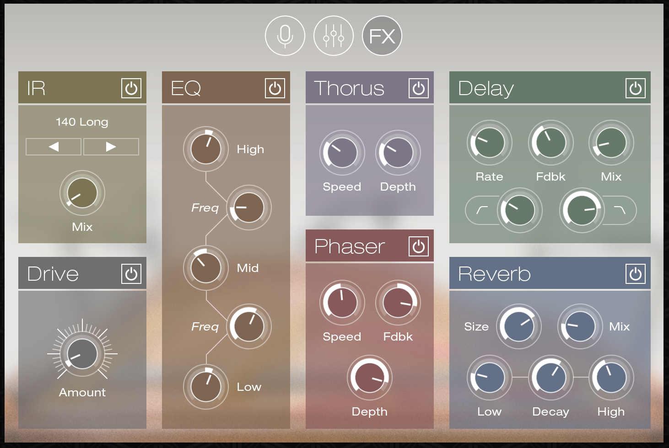Click the Delay low-pass filter knob
This screenshot has height=448, width=669.
(582, 210)
